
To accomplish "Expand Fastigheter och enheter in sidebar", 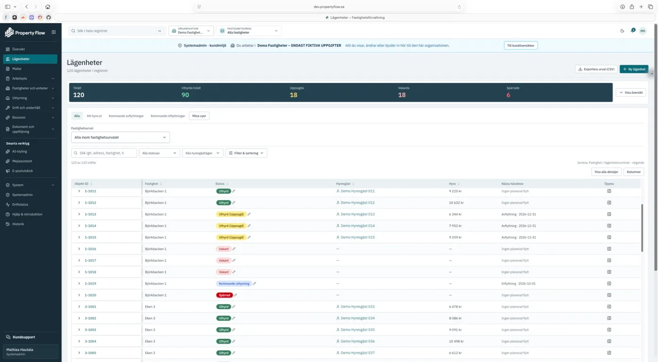I will (30, 88).
